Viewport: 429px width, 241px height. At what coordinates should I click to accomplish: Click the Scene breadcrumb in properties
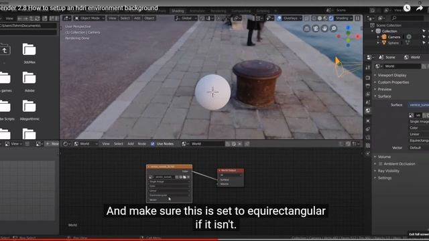tap(387, 57)
